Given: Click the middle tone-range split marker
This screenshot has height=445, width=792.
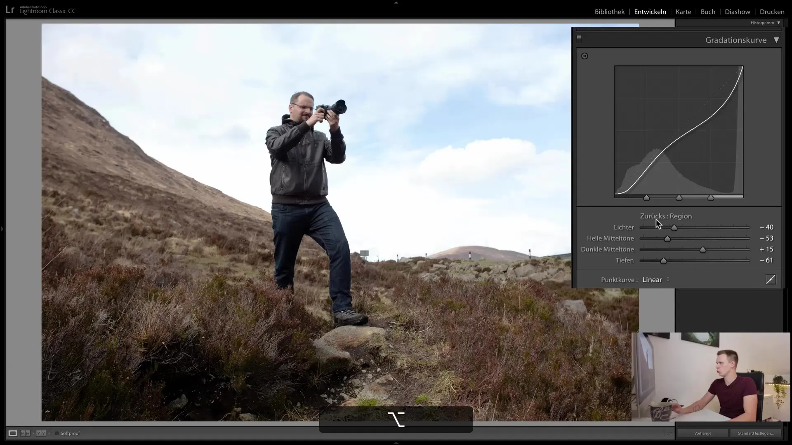Looking at the screenshot, I should 679,198.
